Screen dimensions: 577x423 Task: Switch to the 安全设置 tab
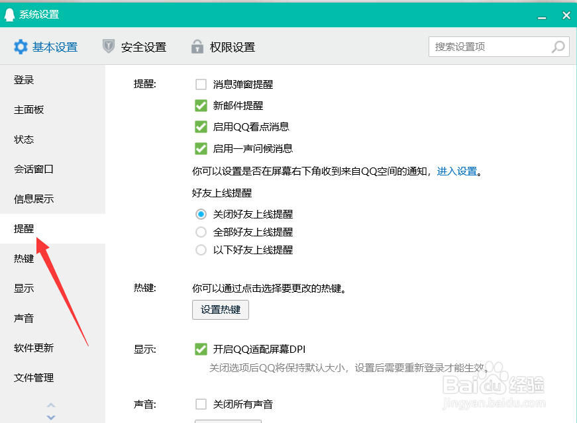tap(134, 47)
